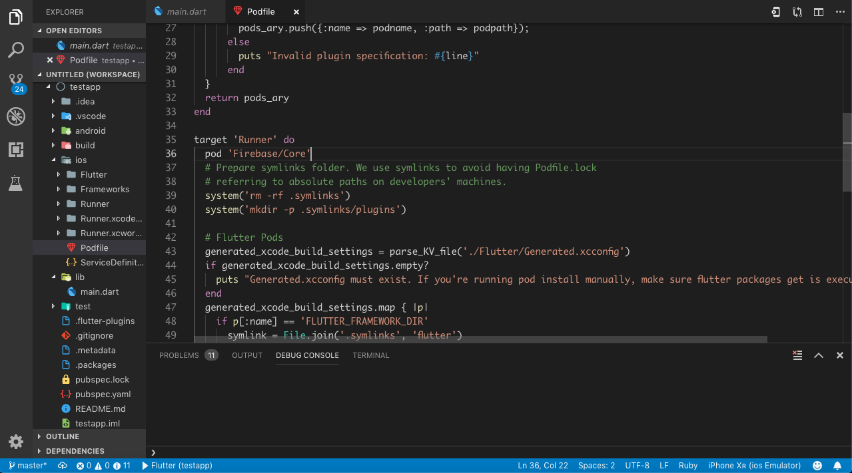Screen dimensions: 852x473
Task: Collapse the Open Editors section
Action: click(89, 31)
